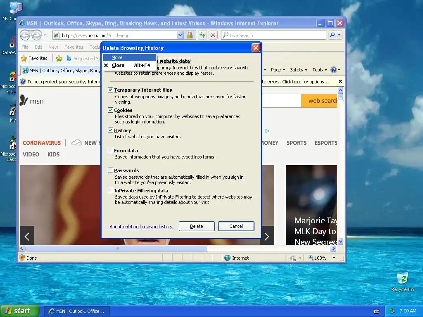Click the security lock icon in address bar
Screen dimensions: 423x317
pyautogui.click(x=190, y=35)
